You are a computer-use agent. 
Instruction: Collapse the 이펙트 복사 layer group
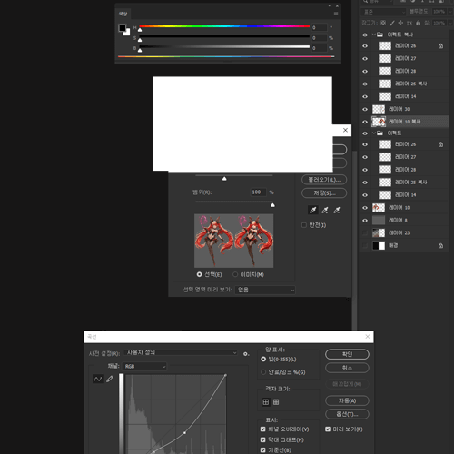374,35
